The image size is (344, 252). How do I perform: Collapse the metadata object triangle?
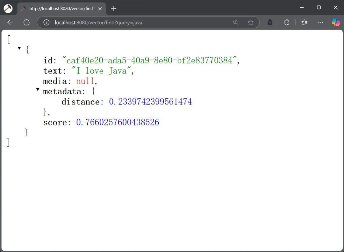click(x=38, y=90)
